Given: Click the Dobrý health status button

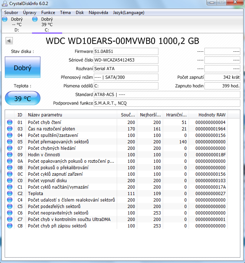Looking at the screenshot, I should [22, 68].
